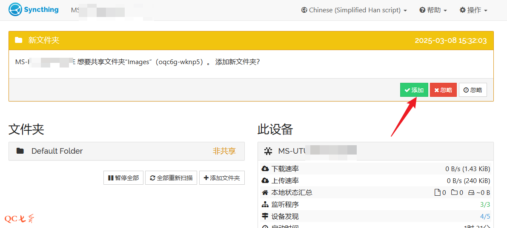The height and width of the screenshot is (228, 507).
Task: Click the sitemap icon beside 监听程序
Action: point(265,205)
